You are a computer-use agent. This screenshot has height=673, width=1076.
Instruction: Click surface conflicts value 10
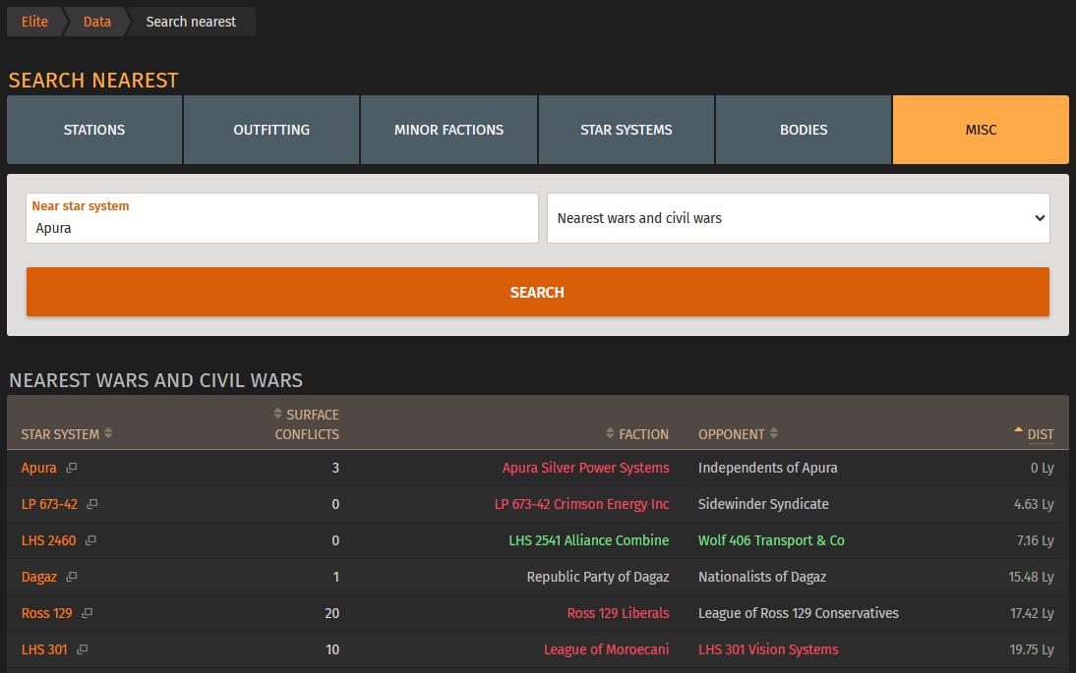(332, 649)
